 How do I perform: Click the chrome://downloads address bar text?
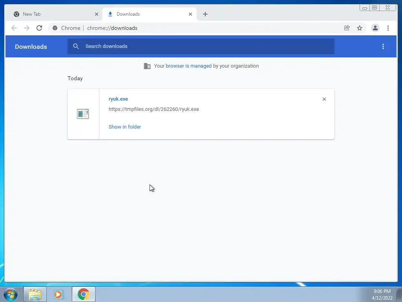click(112, 28)
